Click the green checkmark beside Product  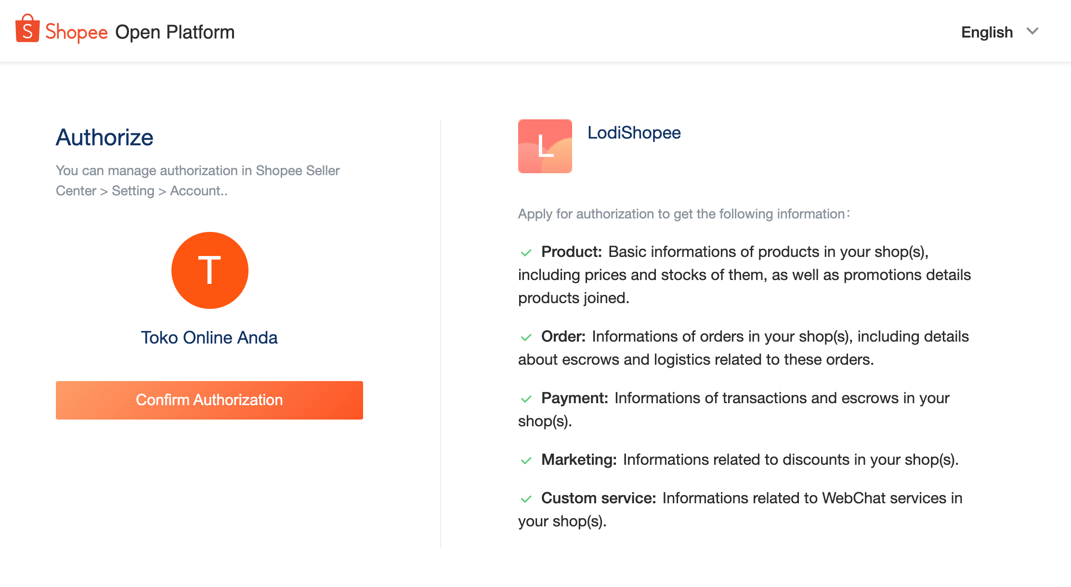(x=526, y=253)
